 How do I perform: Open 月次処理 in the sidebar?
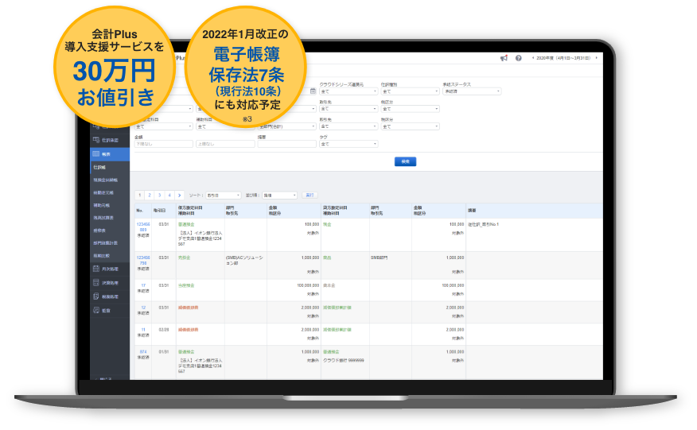(110, 269)
